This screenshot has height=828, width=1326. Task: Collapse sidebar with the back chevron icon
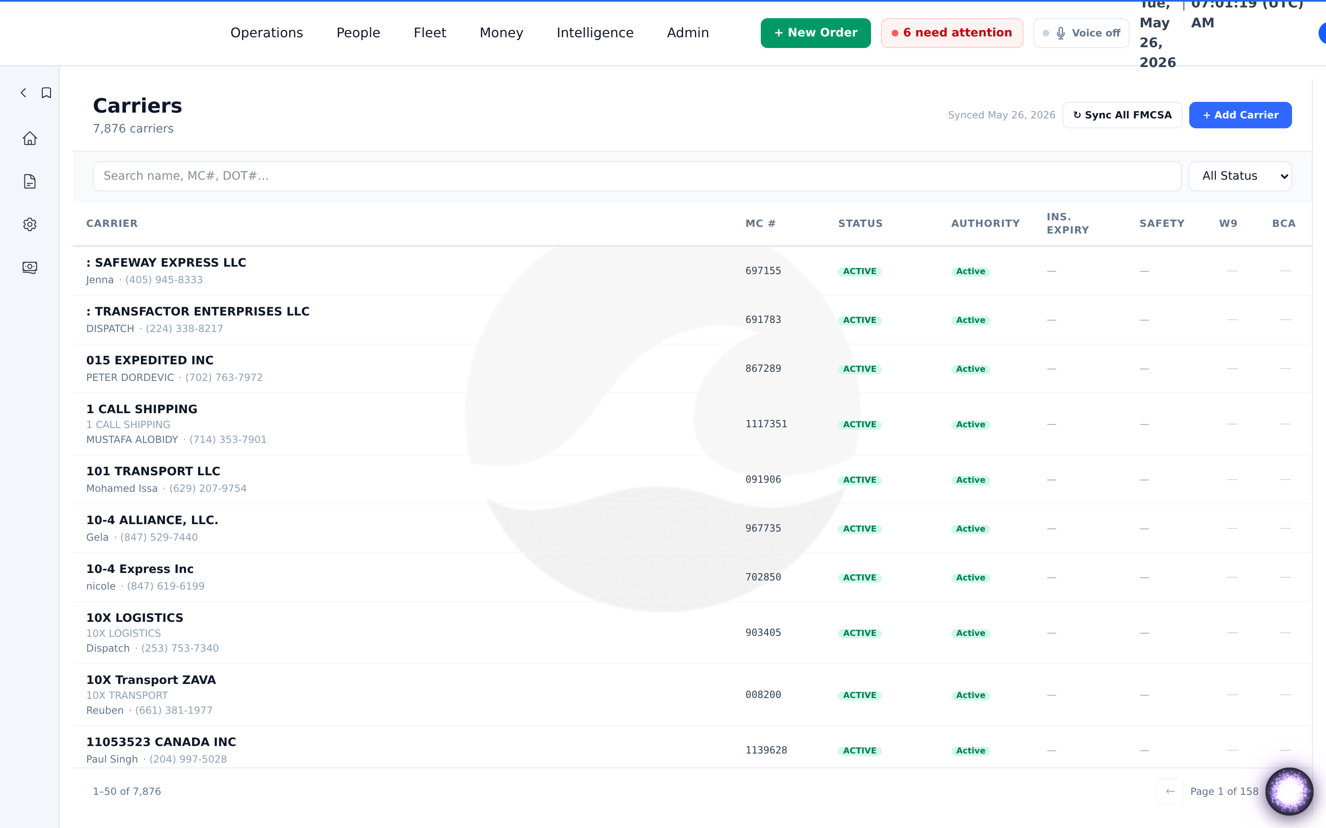click(24, 93)
